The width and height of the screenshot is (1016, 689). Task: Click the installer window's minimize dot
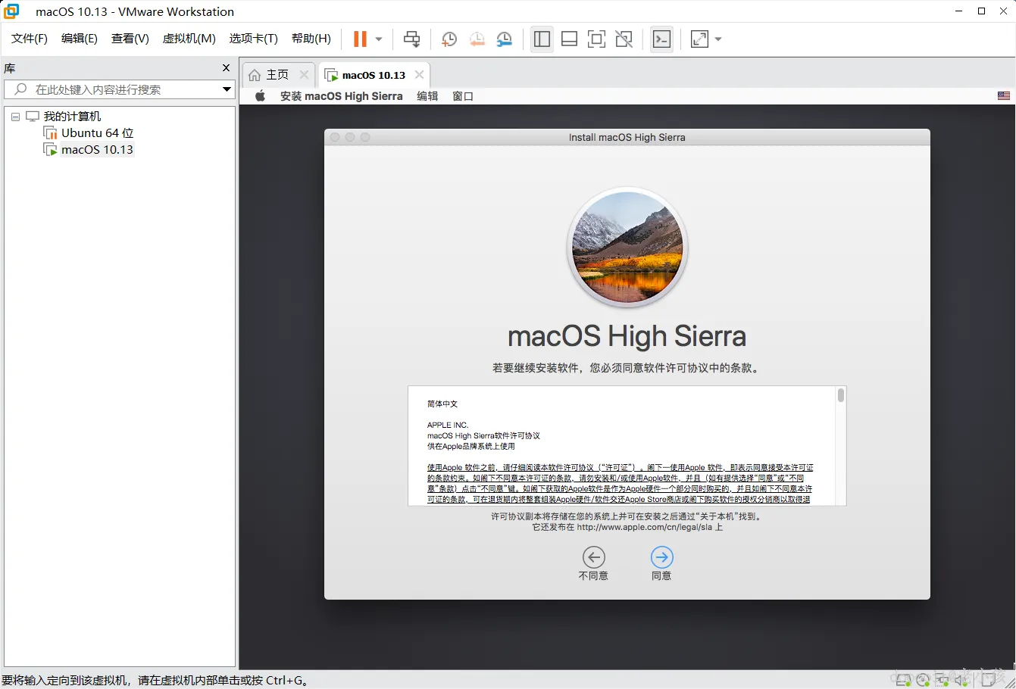(x=350, y=137)
